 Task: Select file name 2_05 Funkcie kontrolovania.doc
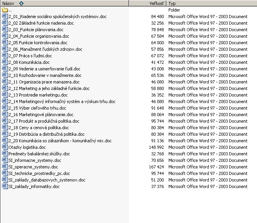[38, 43]
